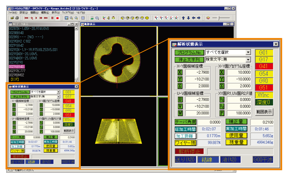This screenshot has height=178, width=287.
Task: Click the green layered plate toolbar icon
Action: click(x=92, y=18)
